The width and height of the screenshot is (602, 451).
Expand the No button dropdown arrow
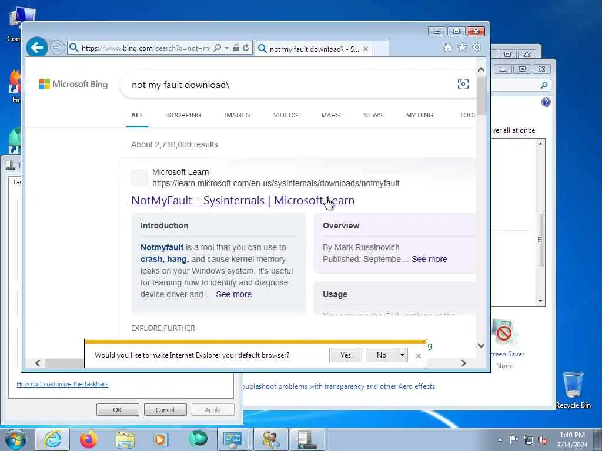(402, 355)
